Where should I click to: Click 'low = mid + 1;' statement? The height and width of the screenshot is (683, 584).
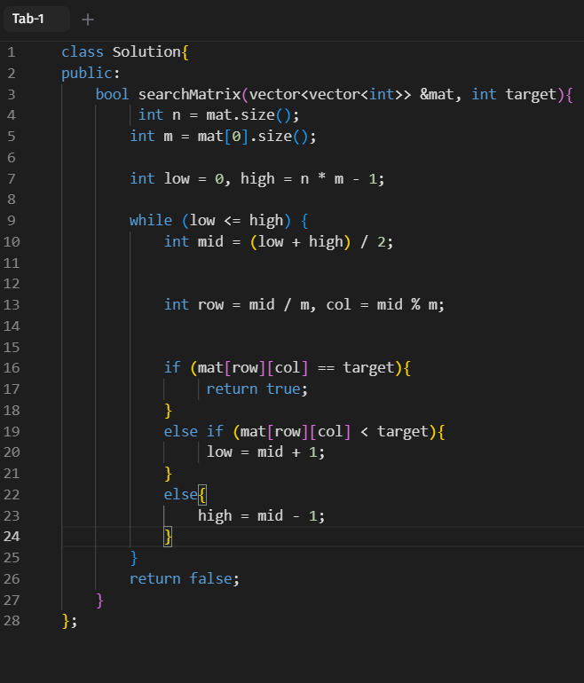pyautogui.click(x=266, y=451)
